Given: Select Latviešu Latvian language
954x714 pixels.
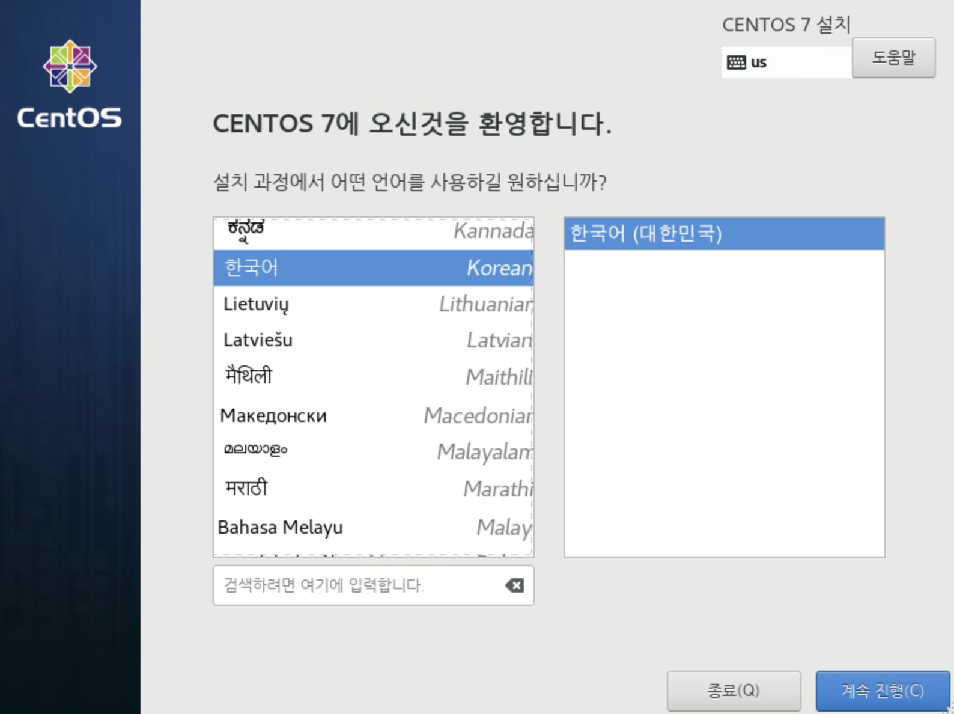Looking at the screenshot, I should tap(373, 341).
